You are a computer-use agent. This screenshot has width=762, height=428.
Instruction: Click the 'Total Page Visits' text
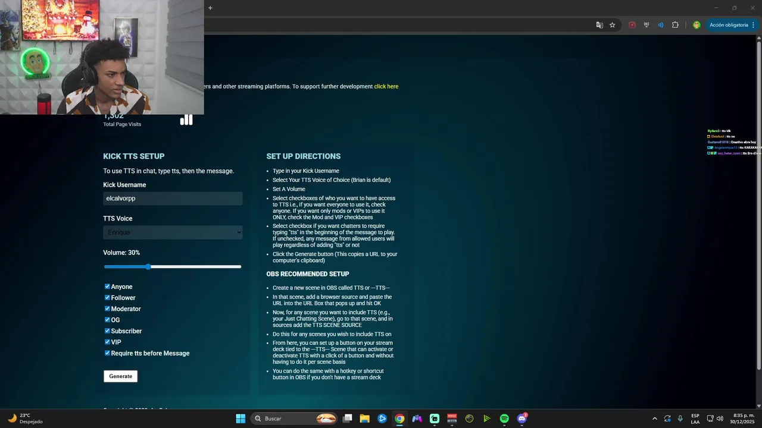[x=122, y=124]
